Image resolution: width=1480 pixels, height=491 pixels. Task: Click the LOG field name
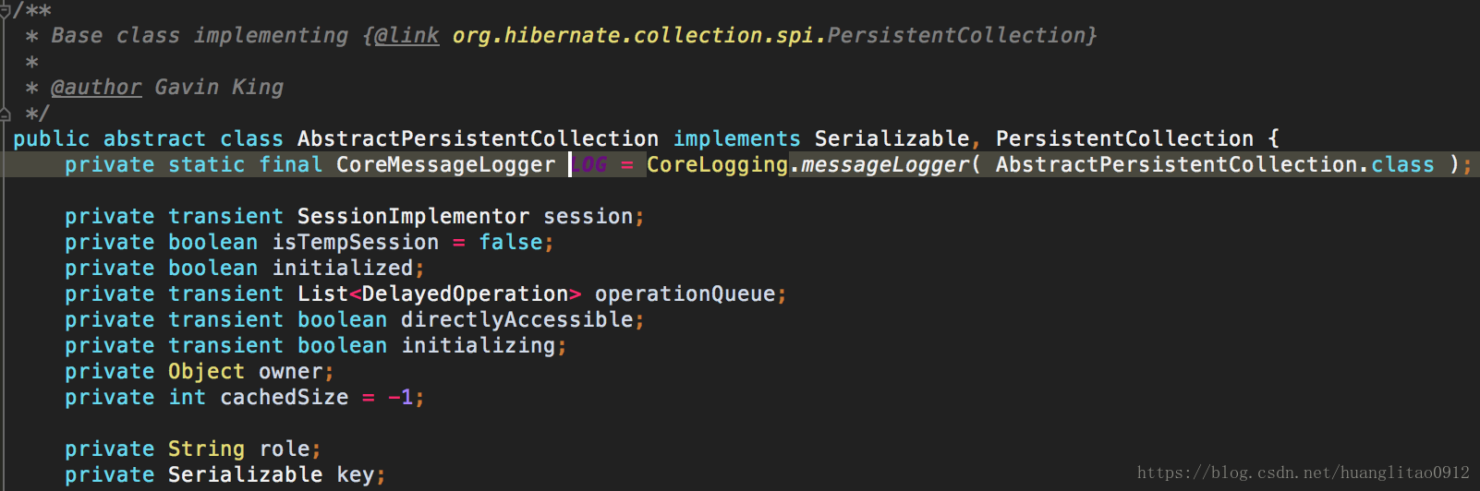tap(588, 165)
